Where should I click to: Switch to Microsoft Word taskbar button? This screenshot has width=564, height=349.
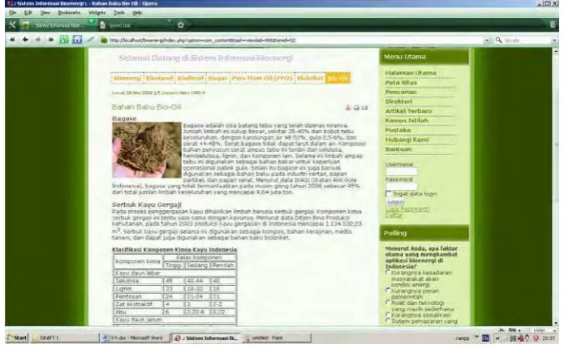(135, 338)
